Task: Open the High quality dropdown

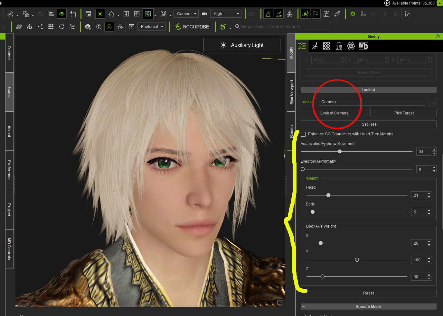Action: pos(226,14)
